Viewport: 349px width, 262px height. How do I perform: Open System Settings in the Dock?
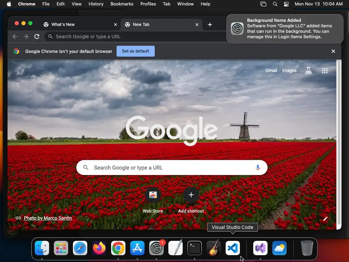click(x=156, y=248)
